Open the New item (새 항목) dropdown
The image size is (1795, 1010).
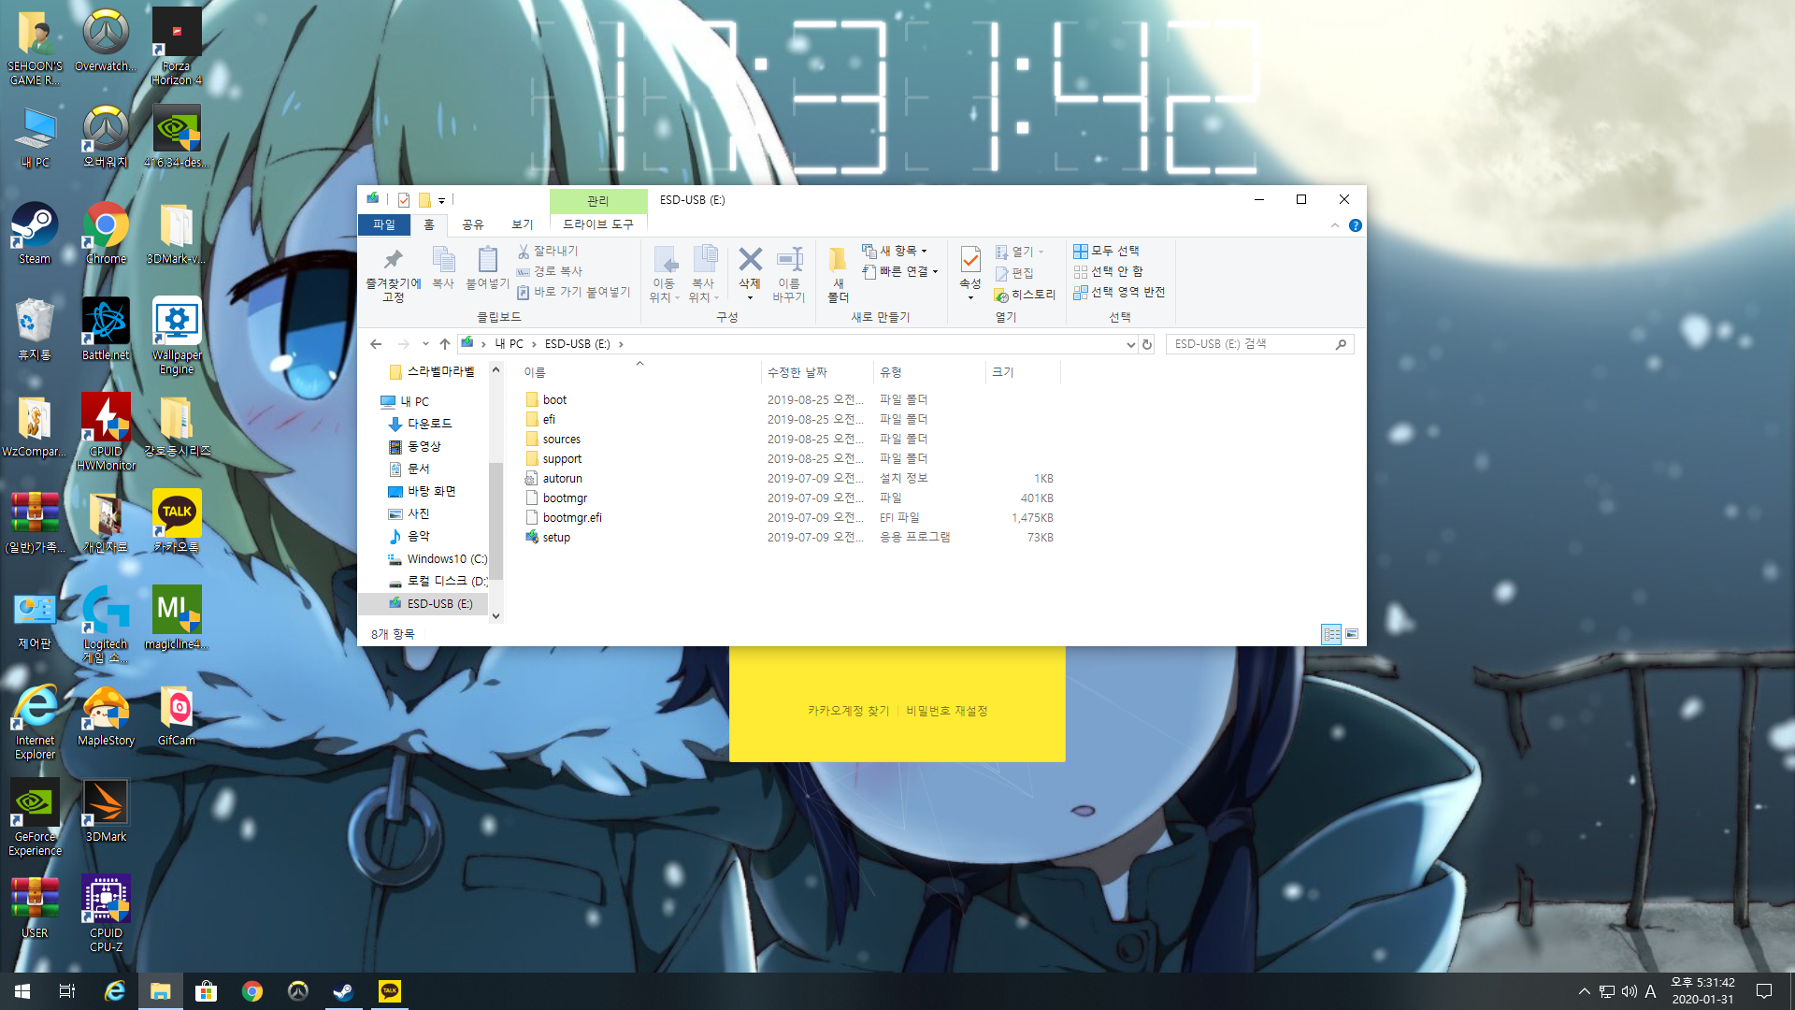[895, 251]
